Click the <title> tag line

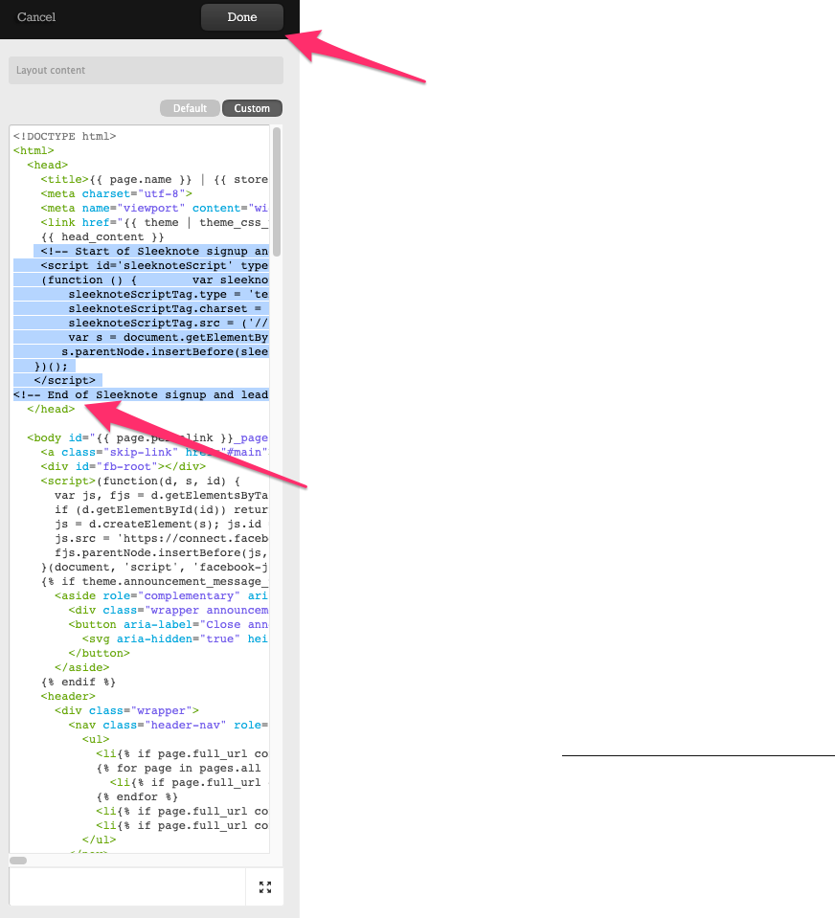click(154, 179)
